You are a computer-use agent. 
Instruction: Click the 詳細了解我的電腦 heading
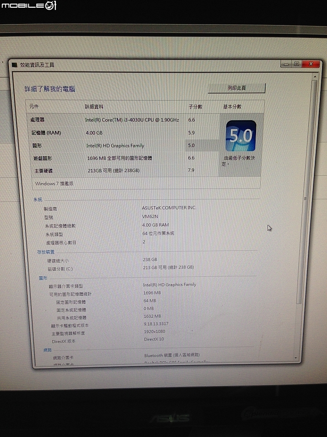pyautogui.click(x=50, y=89)
